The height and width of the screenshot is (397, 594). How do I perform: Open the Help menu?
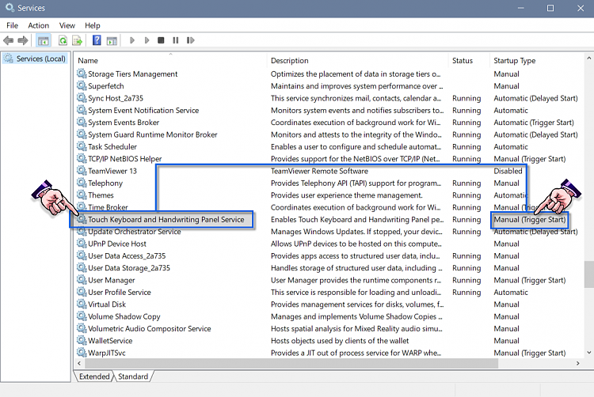[x=93, y=25]
